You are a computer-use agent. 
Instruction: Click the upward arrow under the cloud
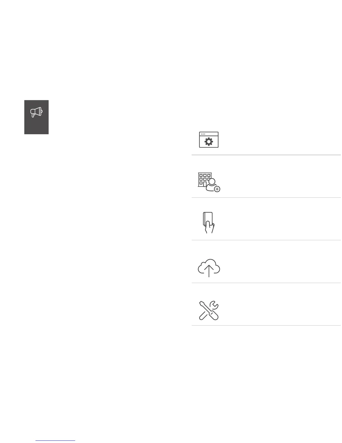point(209,271)
